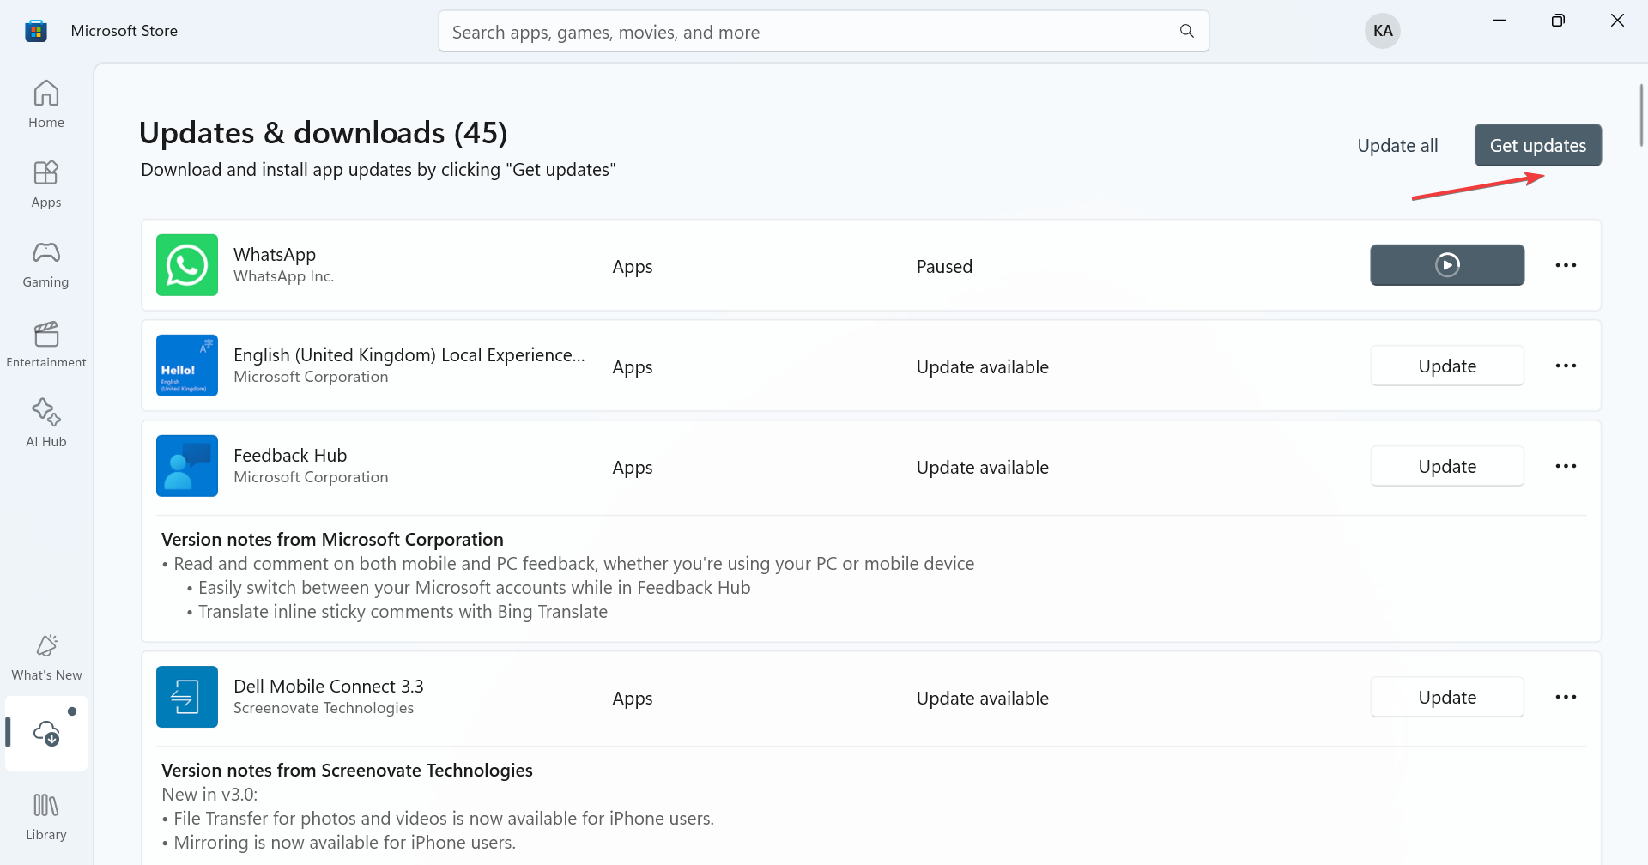Go to Apps in the sidebar
The image size is (1648, 865).
tap(46, 184)
